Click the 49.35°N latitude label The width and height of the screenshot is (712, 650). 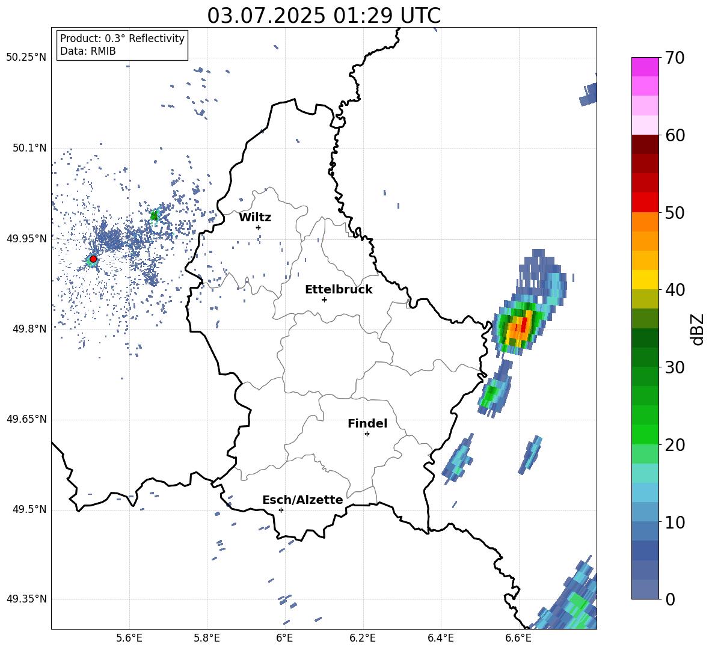[26, 599]
